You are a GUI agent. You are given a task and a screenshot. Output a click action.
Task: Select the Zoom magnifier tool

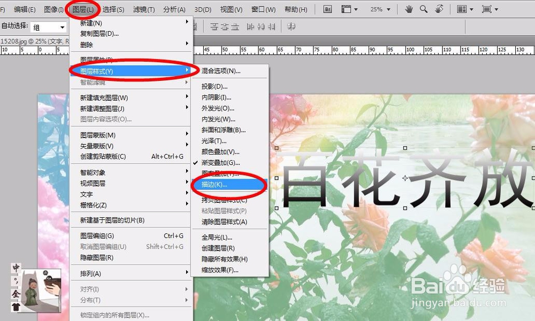click(423, 9)
